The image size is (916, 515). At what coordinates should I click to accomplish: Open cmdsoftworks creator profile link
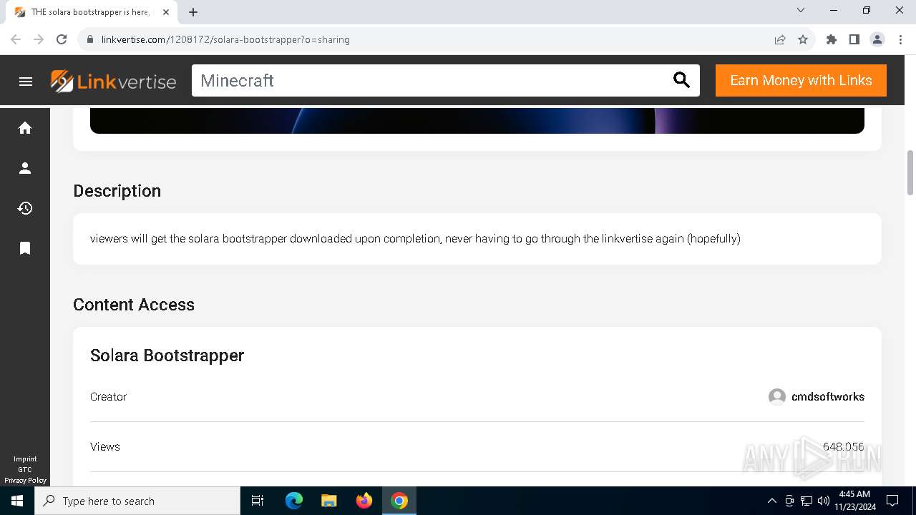(x=828, y=396)
